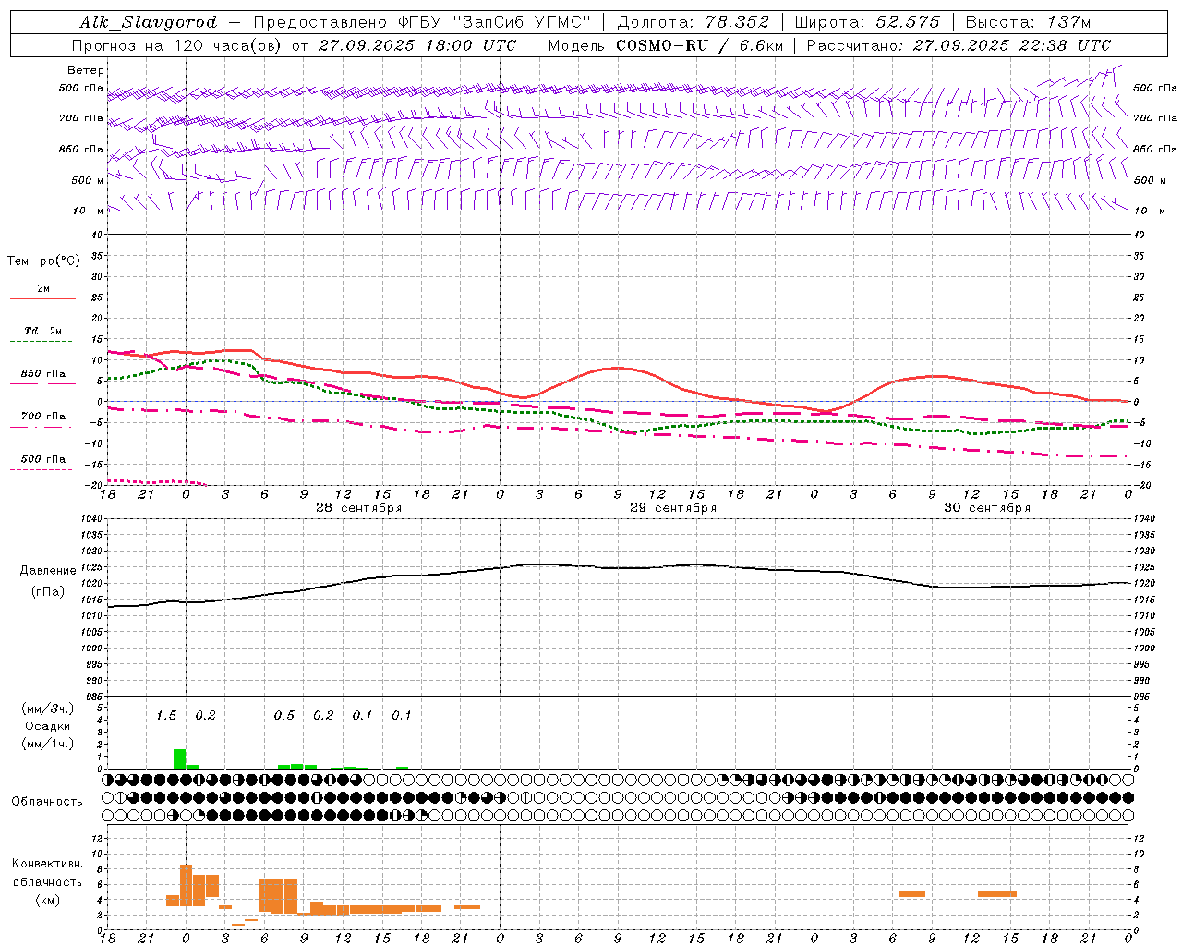Select the "Модель COSMO-RU / 6.6км" text
1182x946 pixels.
point(665,45)
